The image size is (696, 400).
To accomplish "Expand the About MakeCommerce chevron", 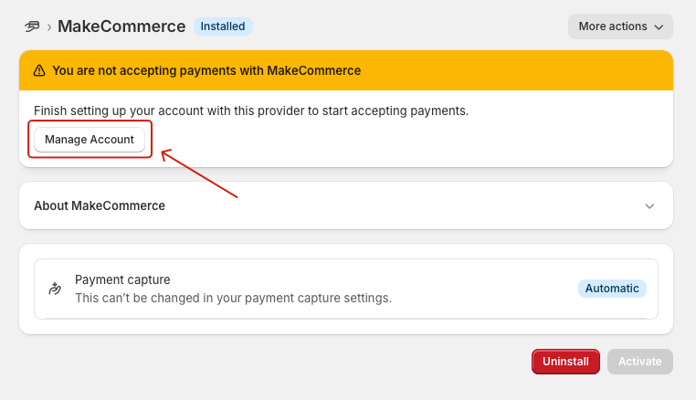I will point(649,206).
